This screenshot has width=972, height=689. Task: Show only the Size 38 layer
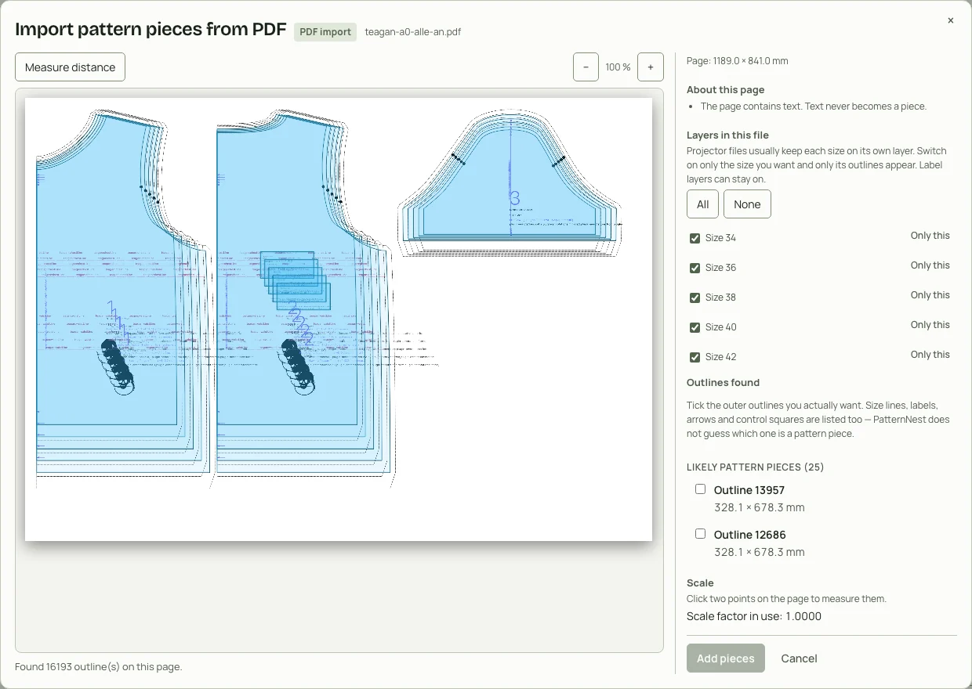pyautogui.click(x=930, y=295)
